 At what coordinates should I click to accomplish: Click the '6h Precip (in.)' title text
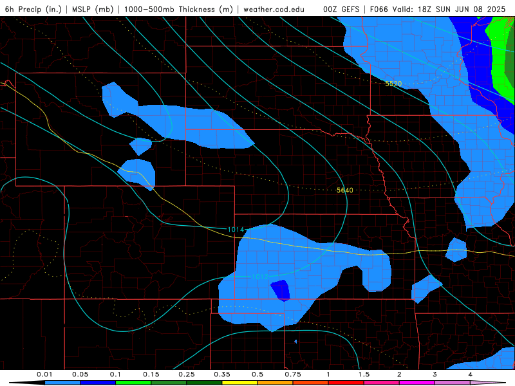33,9
